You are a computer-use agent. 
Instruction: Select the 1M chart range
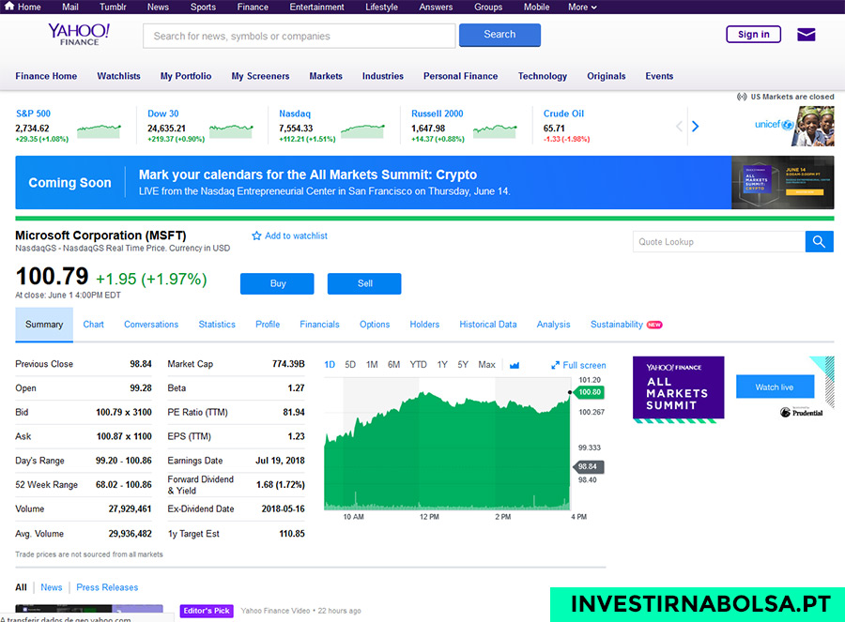point(372,365)
